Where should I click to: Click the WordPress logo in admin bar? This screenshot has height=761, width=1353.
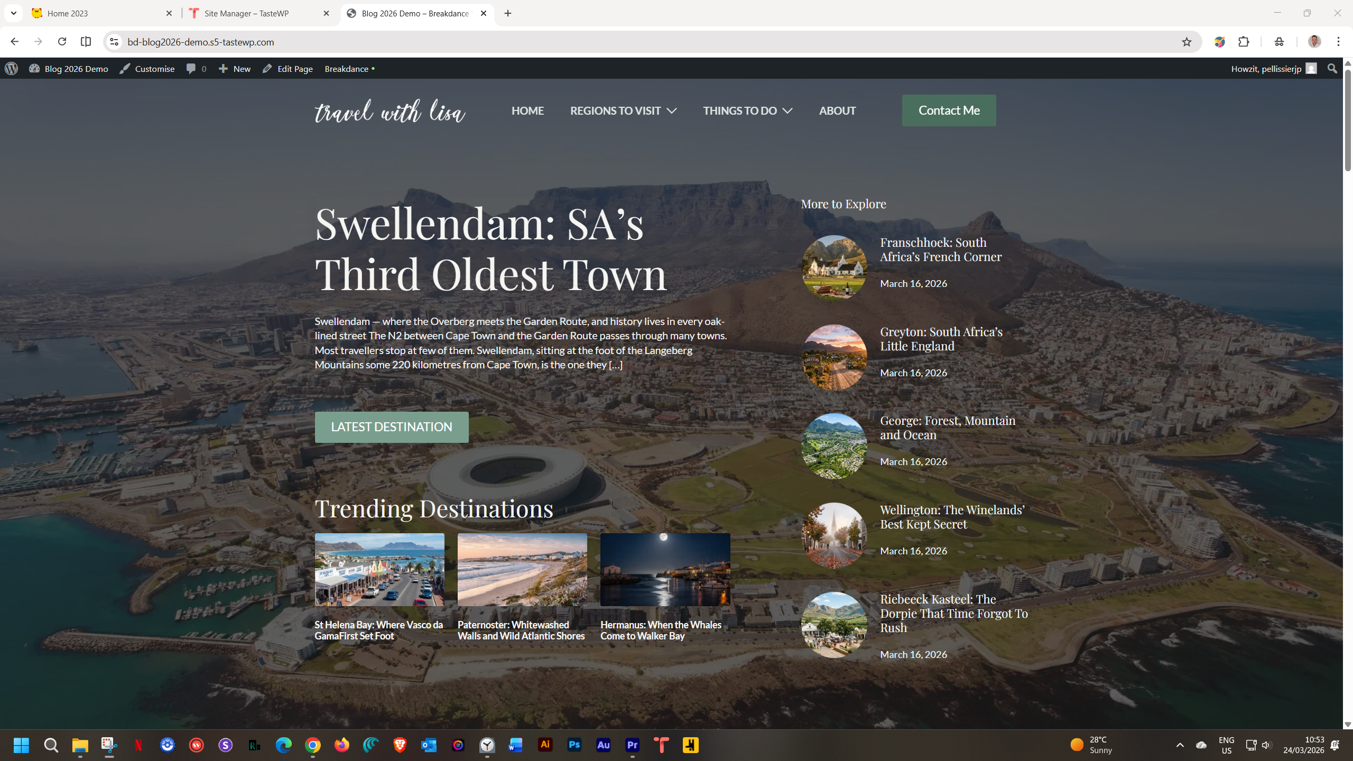pyautogui.click(x=12, y=69)
